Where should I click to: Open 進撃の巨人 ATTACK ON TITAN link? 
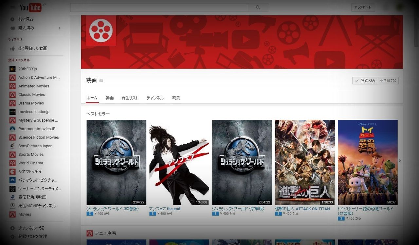click(x=302, y=209)
